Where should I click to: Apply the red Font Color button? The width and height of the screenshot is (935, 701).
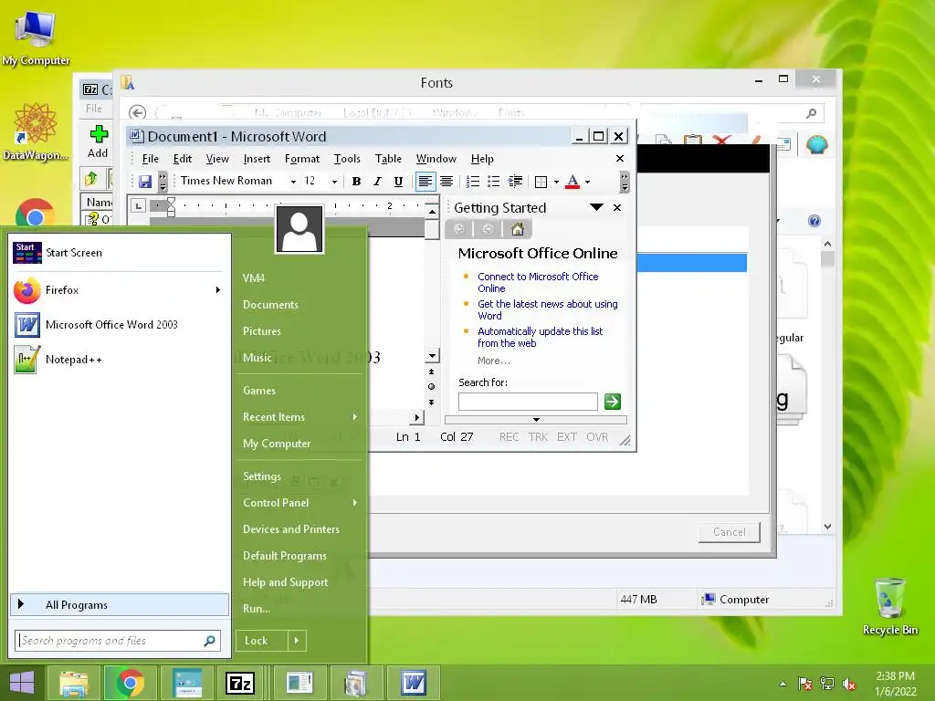tap(573, 182)
